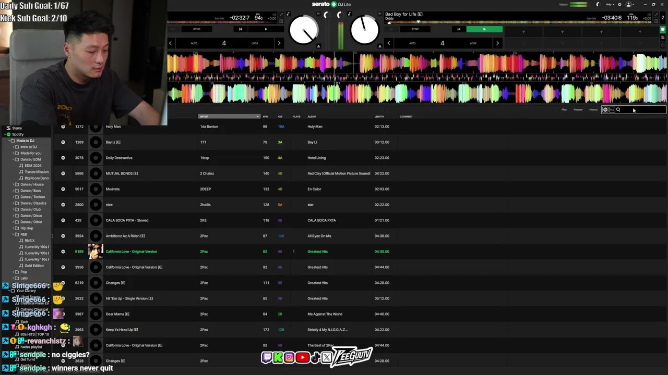Jump to the start cue on the left deck

[240, 29]
